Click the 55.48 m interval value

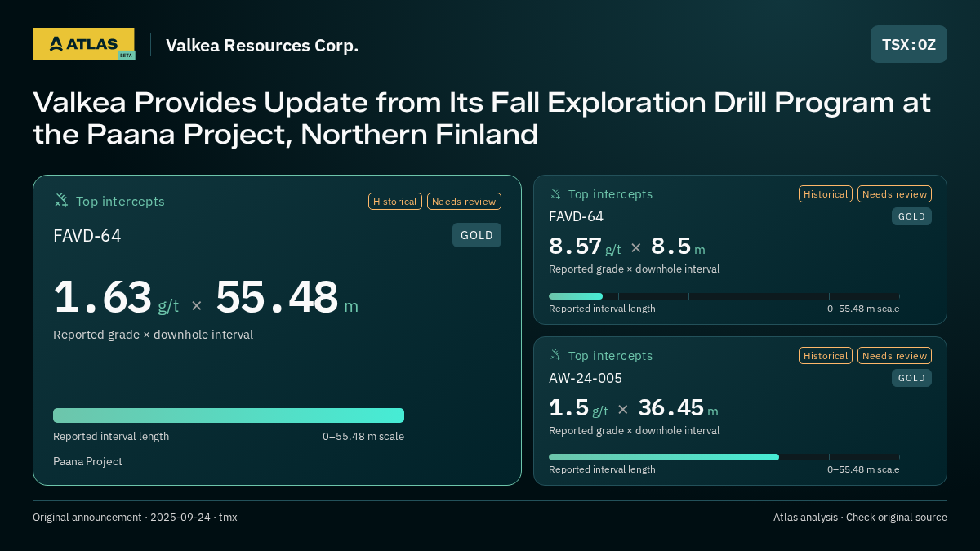(x=287, y=297)
